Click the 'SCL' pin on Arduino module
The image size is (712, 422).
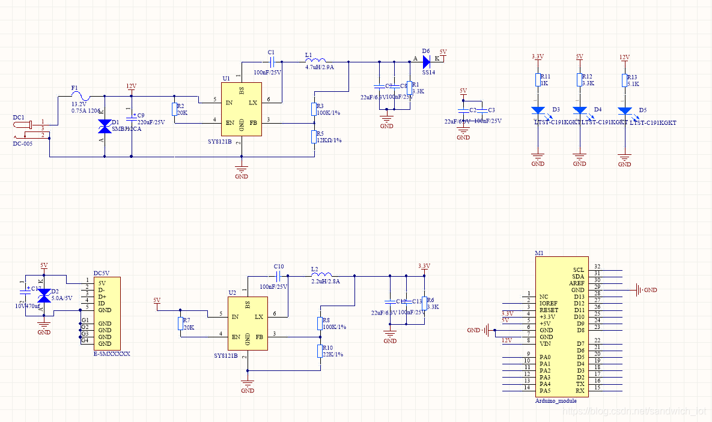click(578, 270)
